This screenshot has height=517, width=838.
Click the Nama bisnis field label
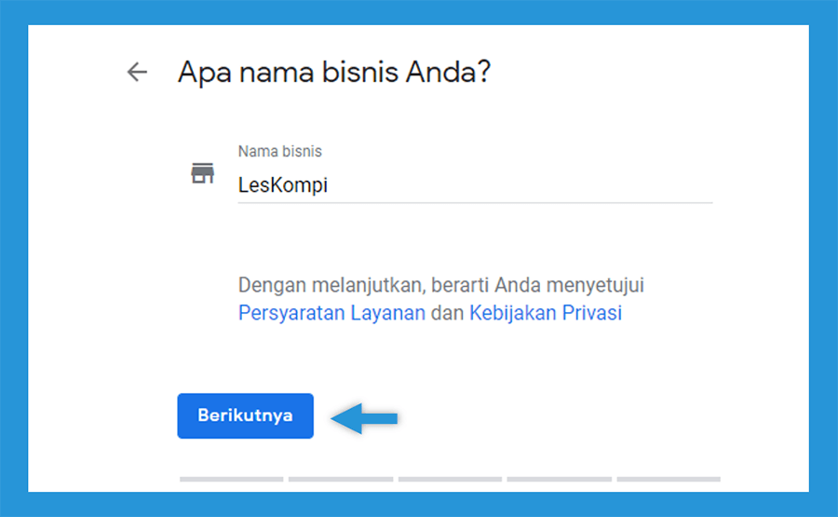coord(280,151)
